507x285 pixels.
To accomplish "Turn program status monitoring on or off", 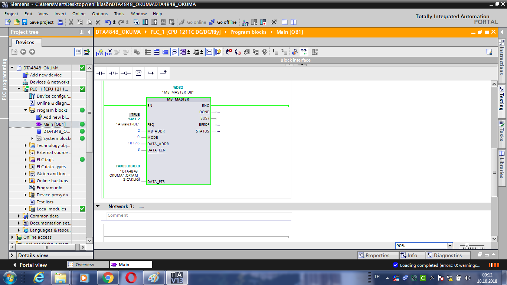I will (304, 52).
